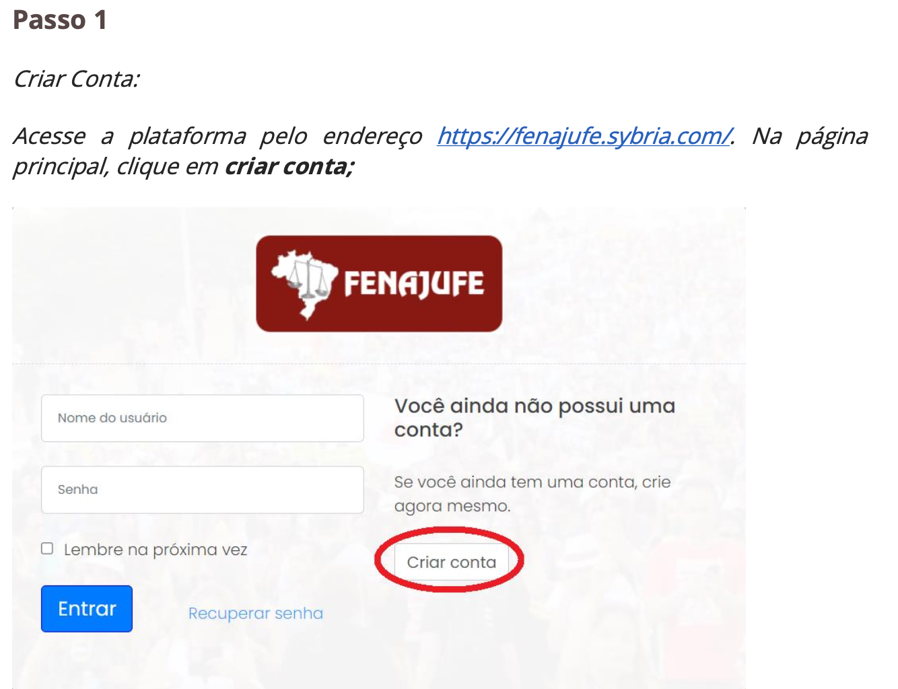Click the bold 'criar conta;' instruction text
Viewport: 898px width, 689px height.
click(289, 166)
